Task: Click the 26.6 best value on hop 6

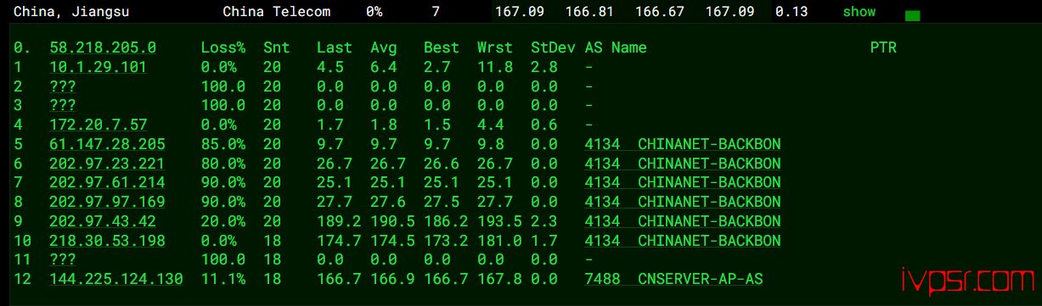Action: coord(442,163)
